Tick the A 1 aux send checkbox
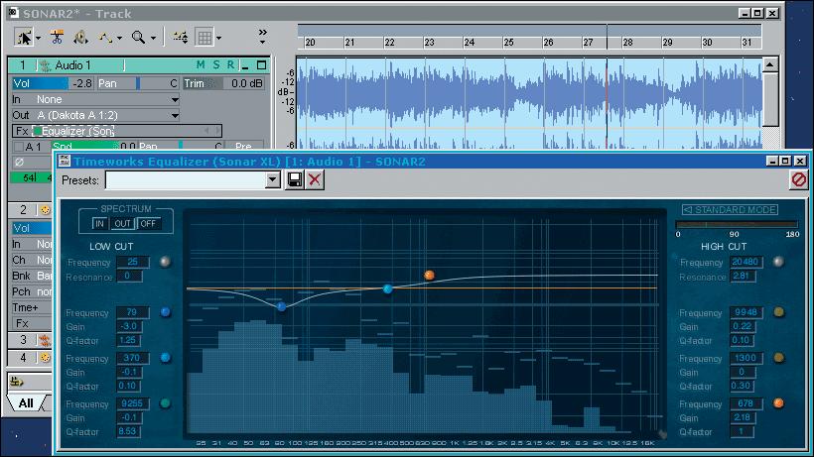This screenshot has height=457, width=814. pos(19,147)
